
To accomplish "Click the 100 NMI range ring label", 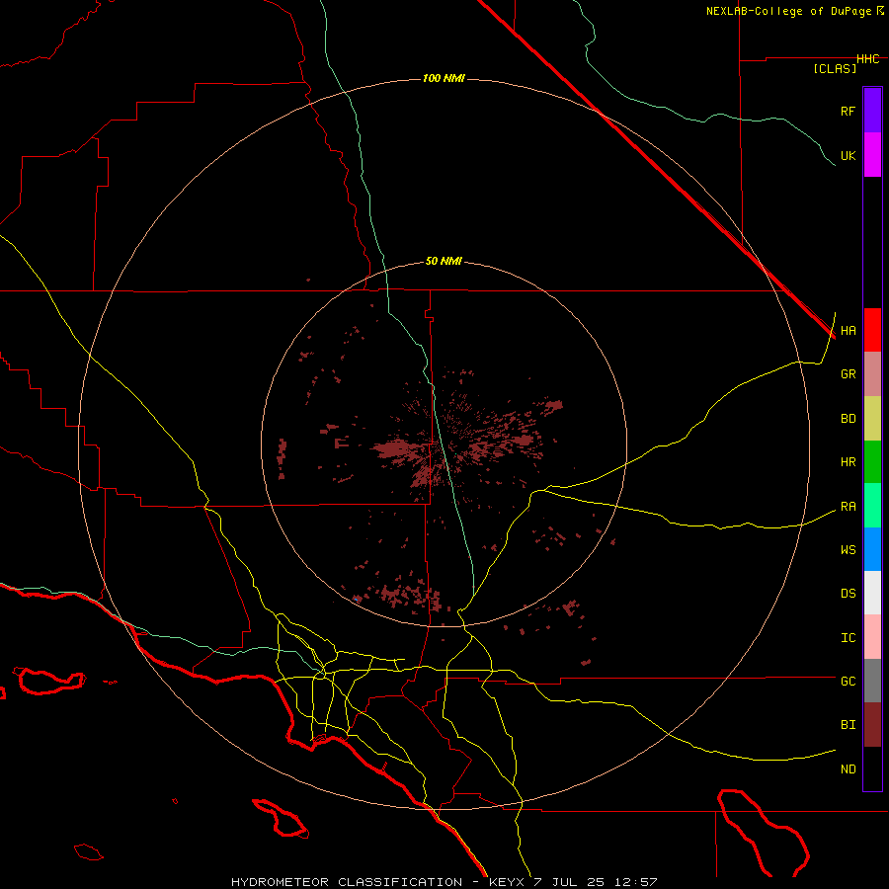I will tap(444, 78).
